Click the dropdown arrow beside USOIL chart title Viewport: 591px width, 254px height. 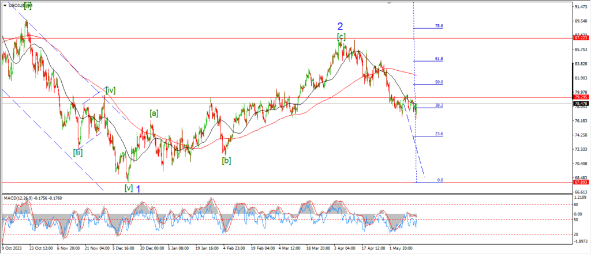click(5, 5)
